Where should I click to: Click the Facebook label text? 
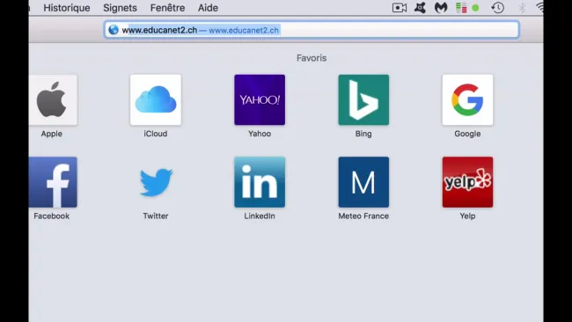coord(51,216)
